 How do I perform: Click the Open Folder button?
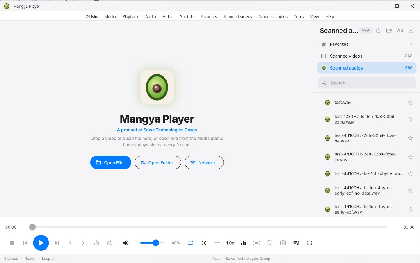(x=158, y=162)
